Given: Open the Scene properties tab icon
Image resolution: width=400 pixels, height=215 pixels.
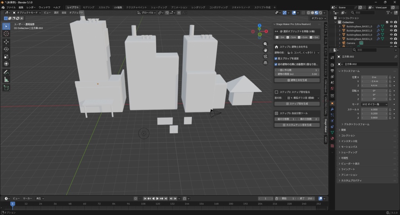Looking at the screenshot, I should point(332,82).
